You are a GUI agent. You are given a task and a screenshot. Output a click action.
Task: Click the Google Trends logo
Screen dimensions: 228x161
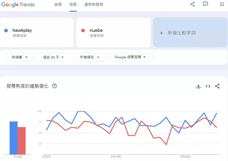pyautogui.click(x=18, y=5)
